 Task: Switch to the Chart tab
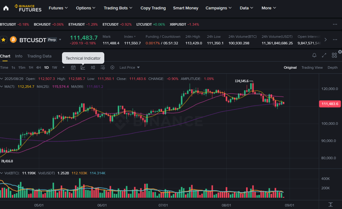tap(5, 56)
